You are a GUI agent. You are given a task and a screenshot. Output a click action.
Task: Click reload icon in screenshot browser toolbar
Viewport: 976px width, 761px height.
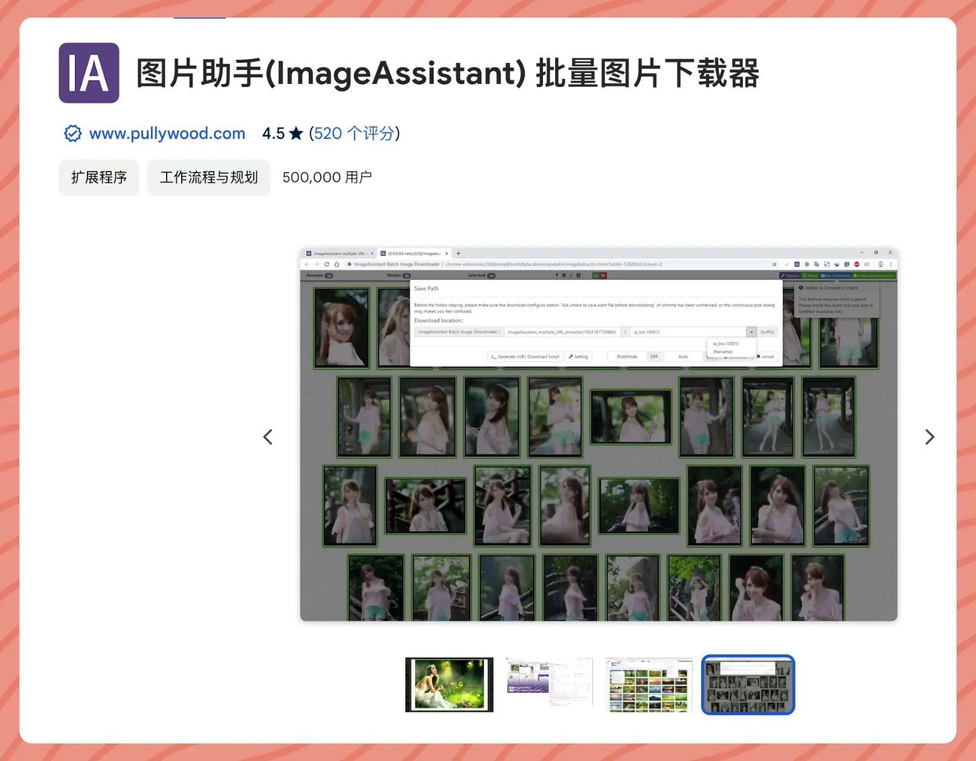click(x=327, y=265)
